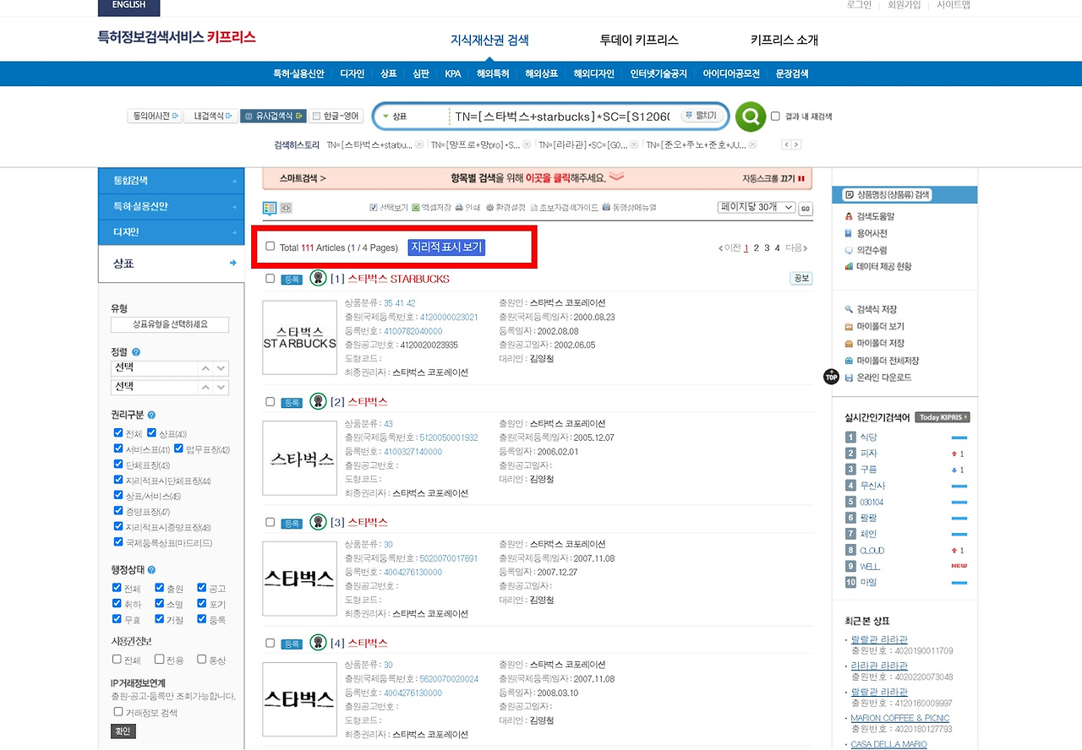Open the first 선택 sort dropdown
This screenshot has height=750, width=1082.
coord(170,368)
